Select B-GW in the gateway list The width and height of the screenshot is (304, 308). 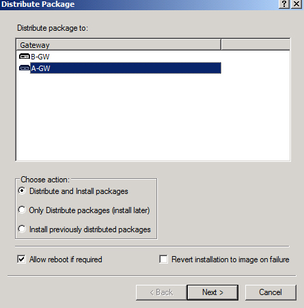pos(40,57)
